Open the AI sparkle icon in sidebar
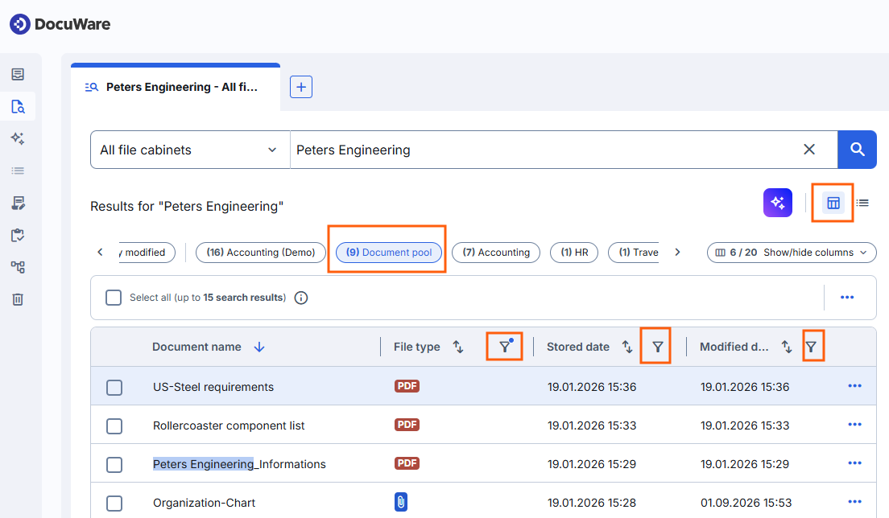The image size is (889, 518). pos(18,138)
